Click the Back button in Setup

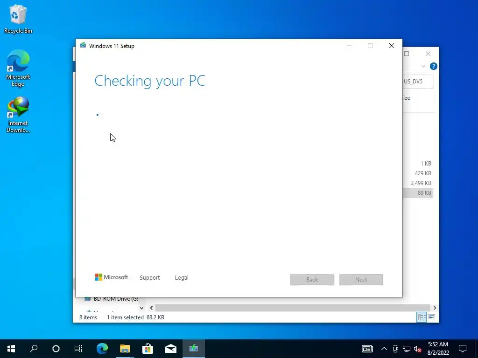click(312, 280)
